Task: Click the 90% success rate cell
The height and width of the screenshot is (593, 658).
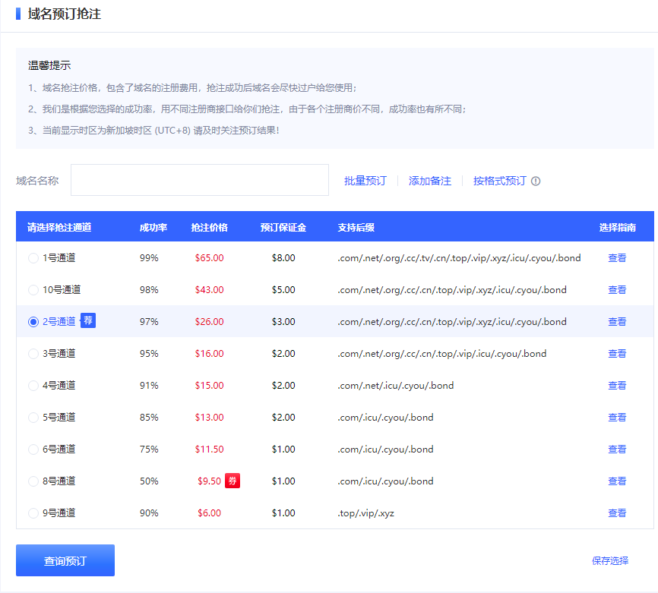Action: tap(149, 513)
